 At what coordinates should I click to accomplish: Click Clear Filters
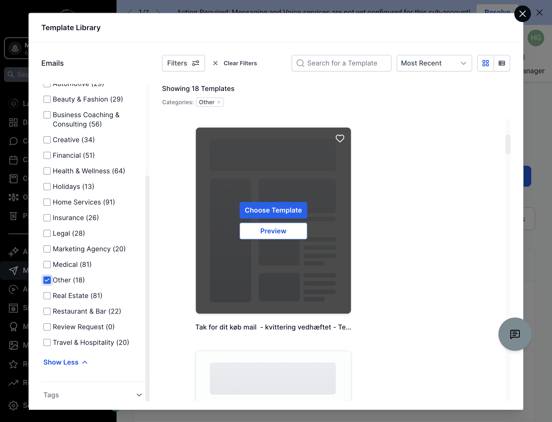click(x=235, y=63)
